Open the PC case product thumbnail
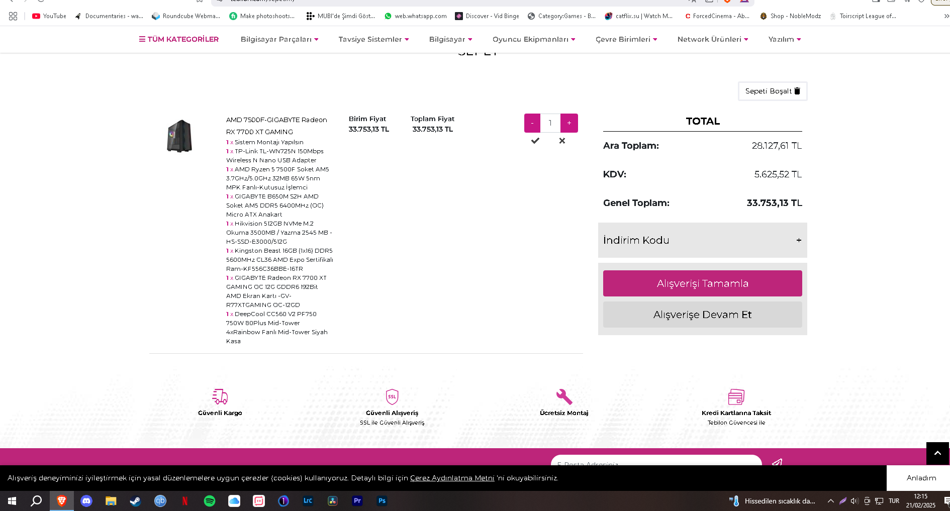The height and width of the screenshot is (511, 950). pyautogui.click(x=179, y=136)
